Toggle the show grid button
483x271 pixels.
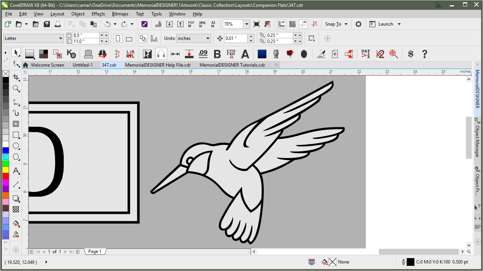292,24
